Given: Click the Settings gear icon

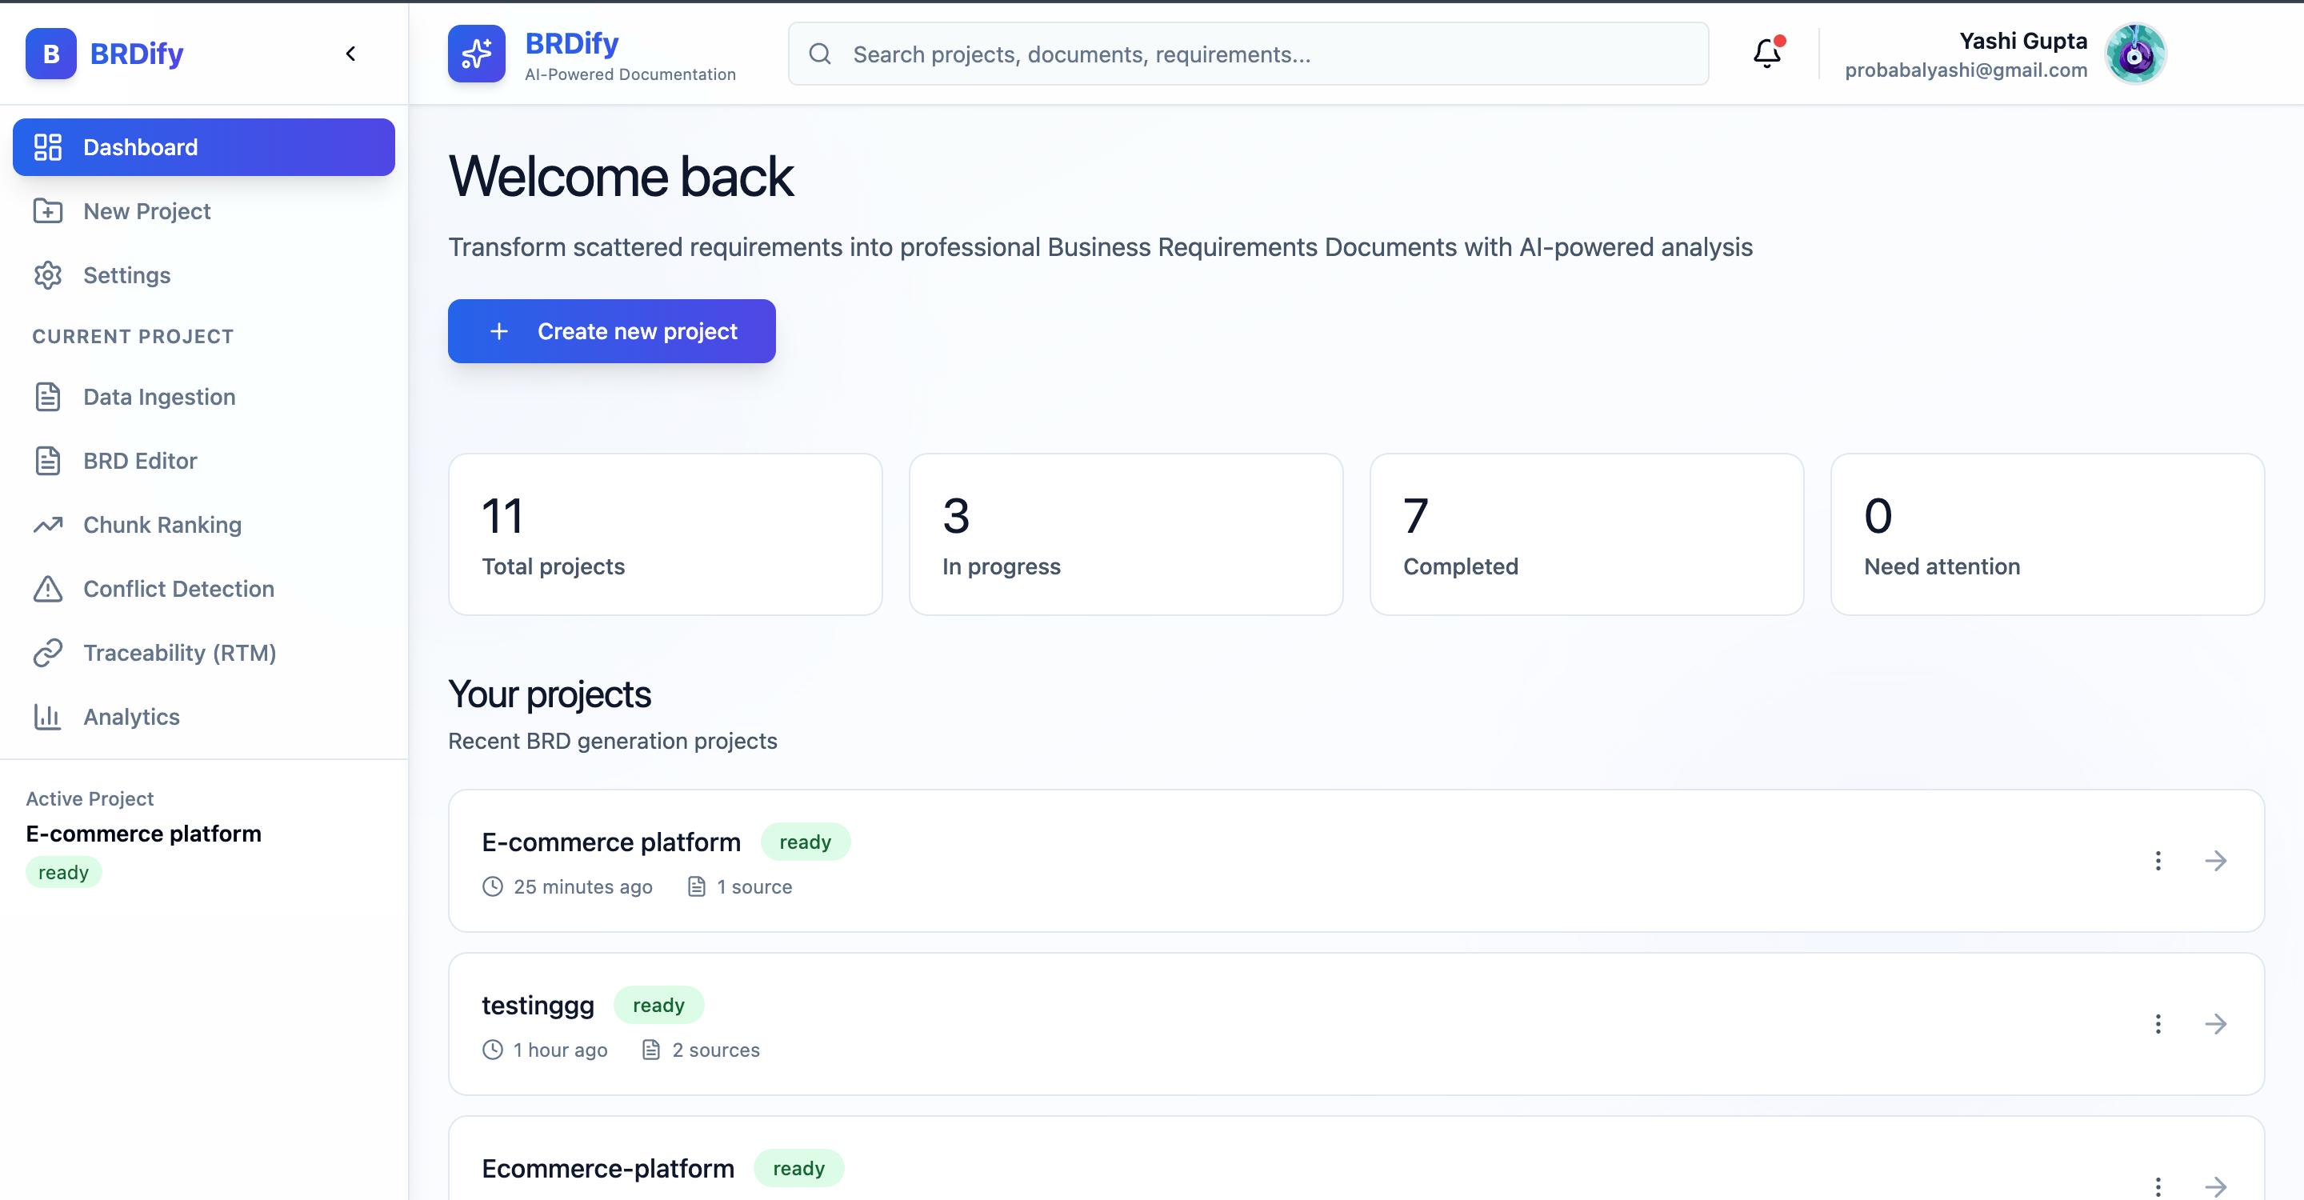Looking at the screenshot, I should tap(47, 275).
